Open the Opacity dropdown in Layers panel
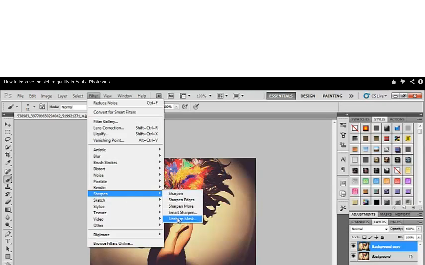The width and height of the screenshot is (425, 265). click(419, 229)
